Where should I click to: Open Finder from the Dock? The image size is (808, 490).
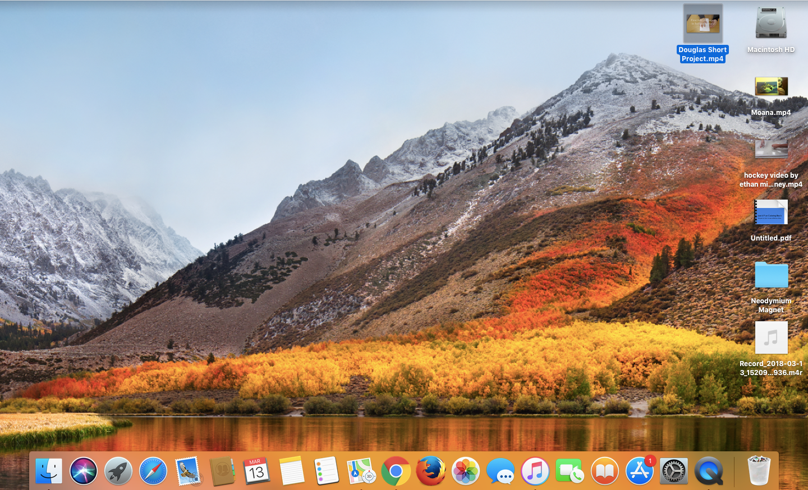click(x=49, y=471)
